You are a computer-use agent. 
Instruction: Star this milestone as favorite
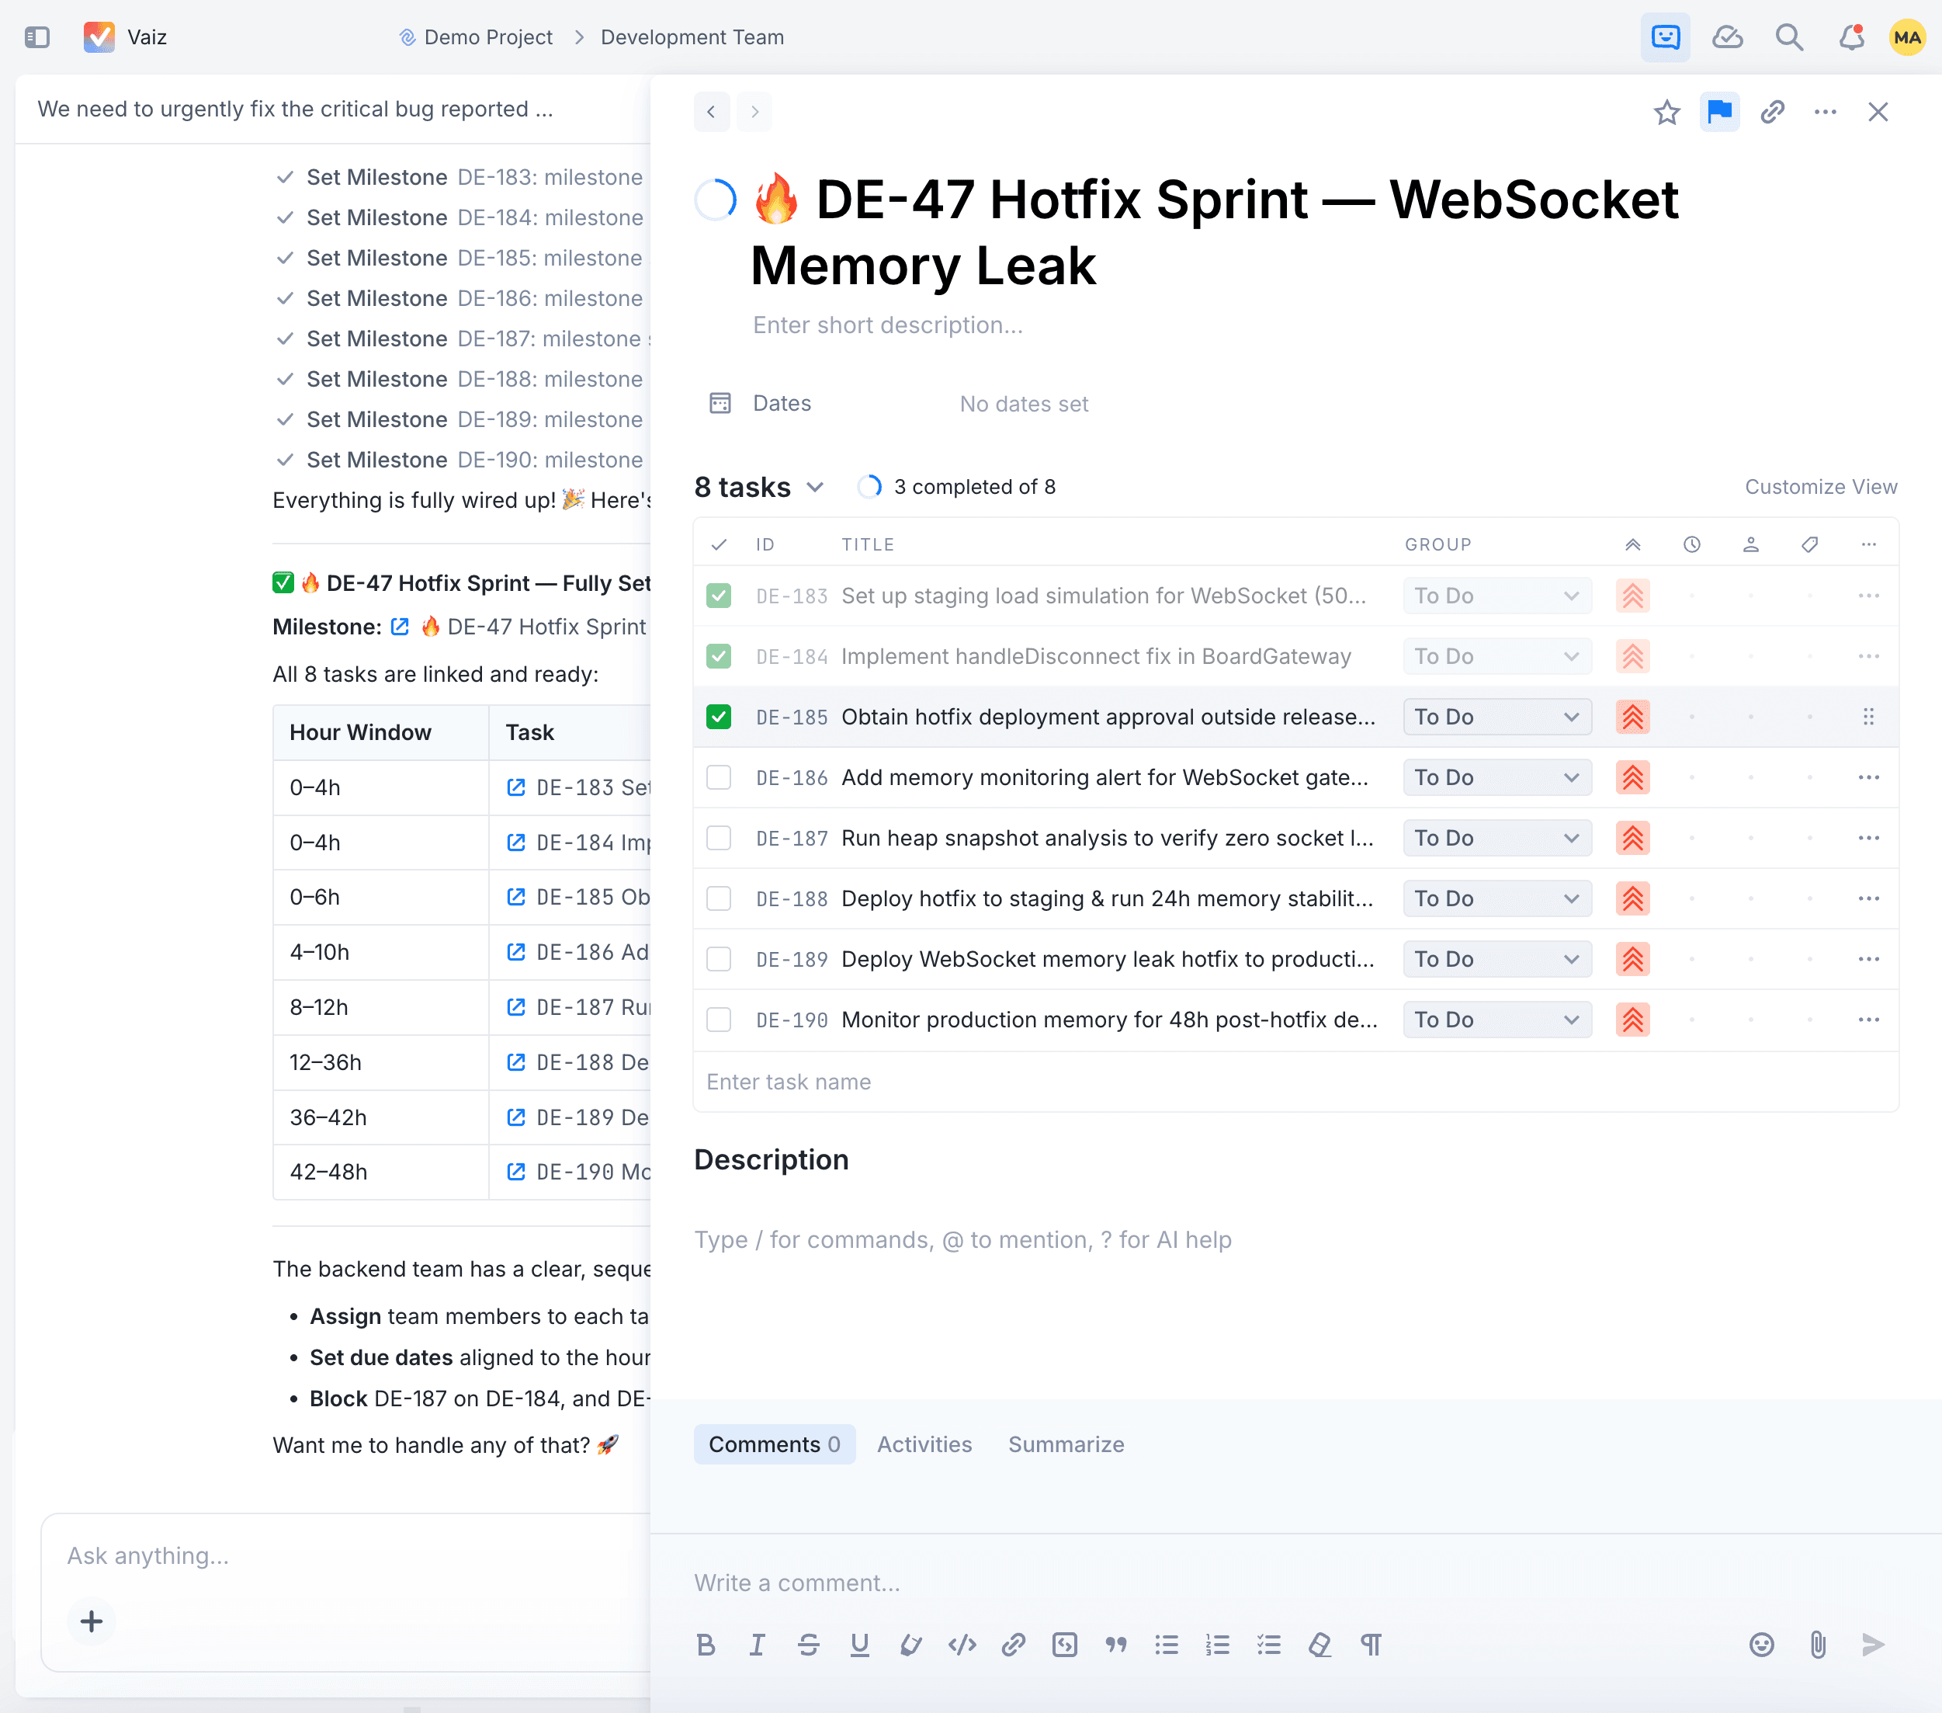tap(1666, 112)
